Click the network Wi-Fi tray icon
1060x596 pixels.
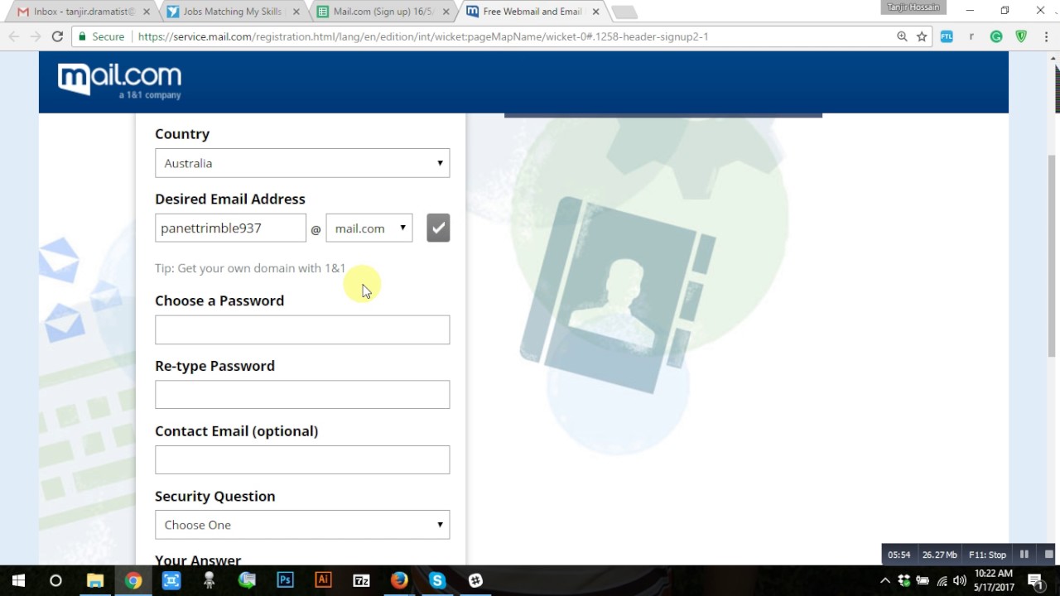(942, 580)
